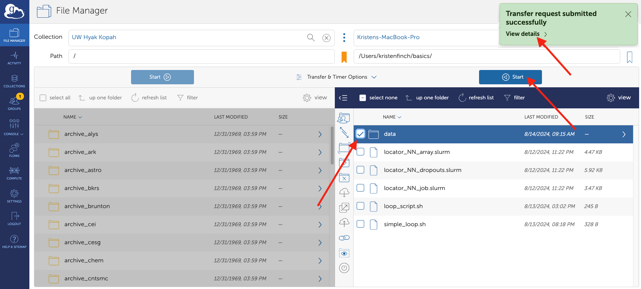
Task: Open Settings in the left sidebar
Action: [14, 196]
